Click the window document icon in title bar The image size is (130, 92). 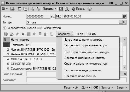tap(3, 3)
